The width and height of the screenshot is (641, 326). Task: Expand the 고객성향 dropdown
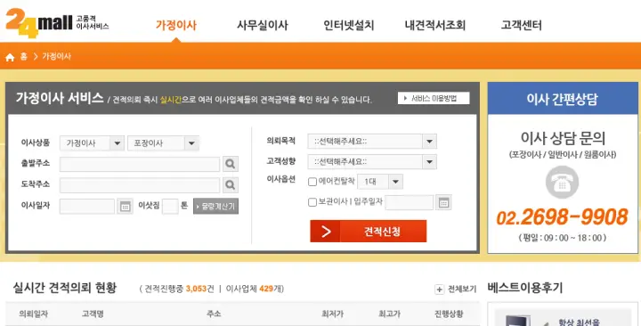[372, 161]
